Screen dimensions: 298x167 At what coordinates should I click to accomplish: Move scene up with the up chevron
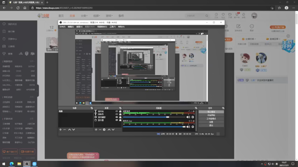pos(69,130)
